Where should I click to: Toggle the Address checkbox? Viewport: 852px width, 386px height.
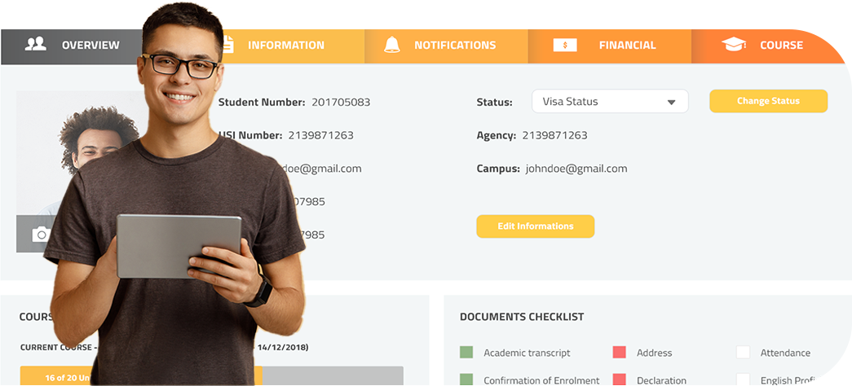click(619, 353)
